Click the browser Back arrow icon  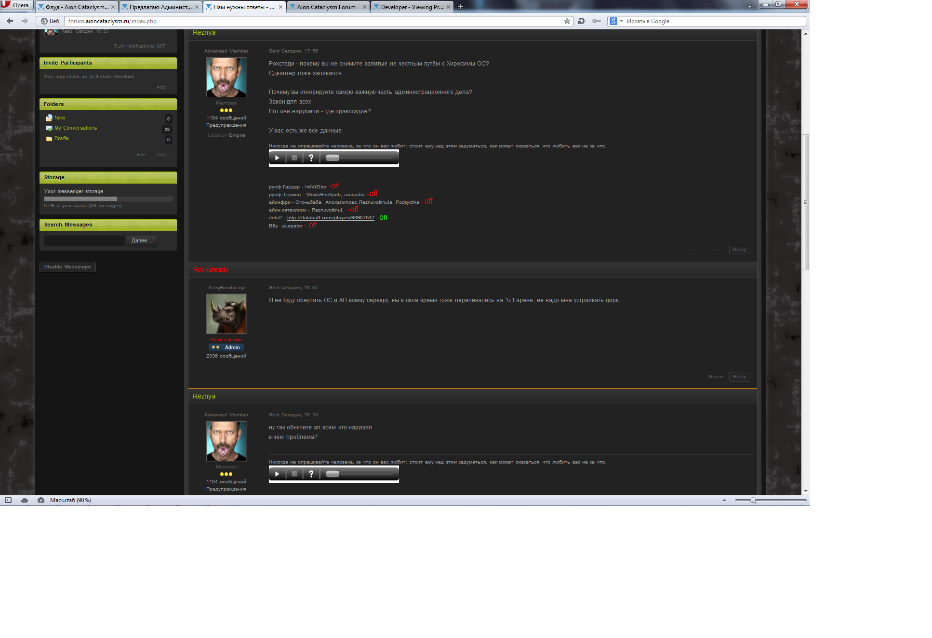10,21
